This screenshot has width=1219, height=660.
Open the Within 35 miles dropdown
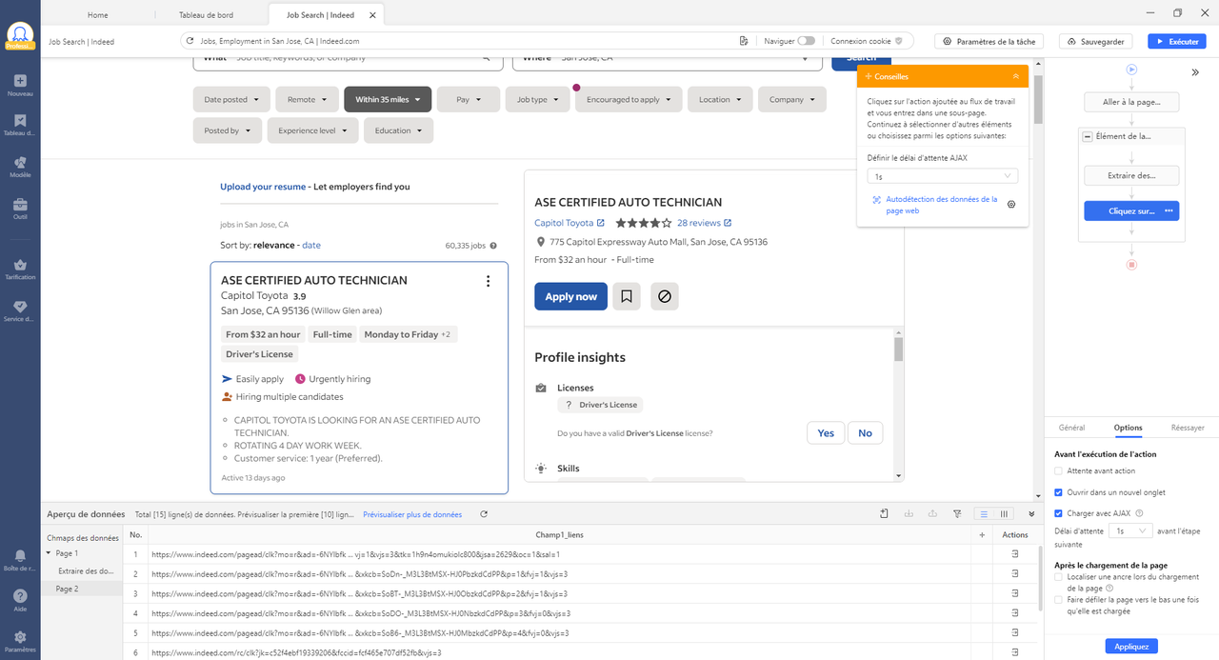(x=388, y=99)
